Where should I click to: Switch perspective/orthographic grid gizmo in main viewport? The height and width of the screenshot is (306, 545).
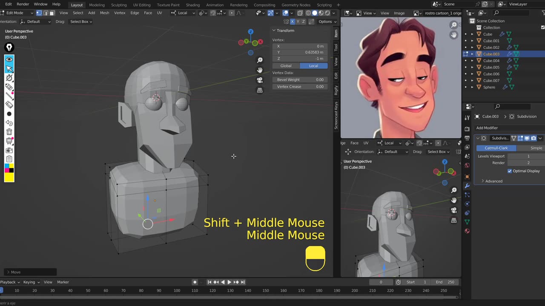pyautogui.click(x=260, y=90)
